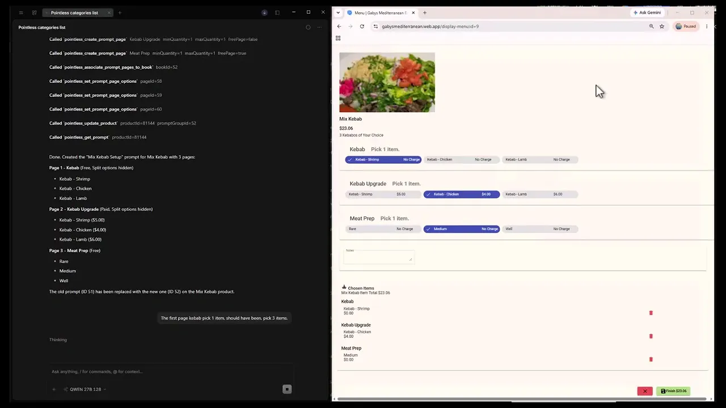The image size is (726, 408).
Task: Open the hamburger menu in the chat app
Action: point(21,12)
